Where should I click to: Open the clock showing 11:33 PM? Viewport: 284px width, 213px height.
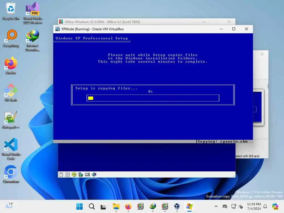coord(254,206)
